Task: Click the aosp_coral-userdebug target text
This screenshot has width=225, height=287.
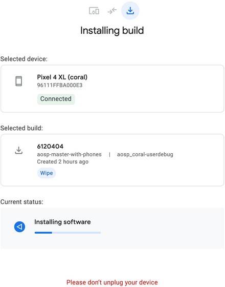Action: point(145,154)
